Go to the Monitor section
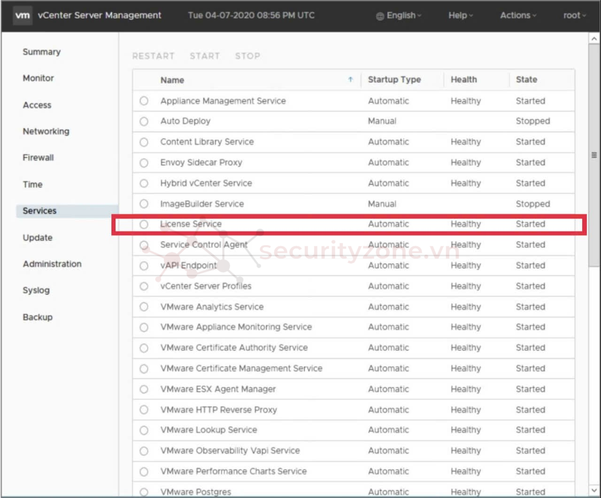 tap(38, 78)
